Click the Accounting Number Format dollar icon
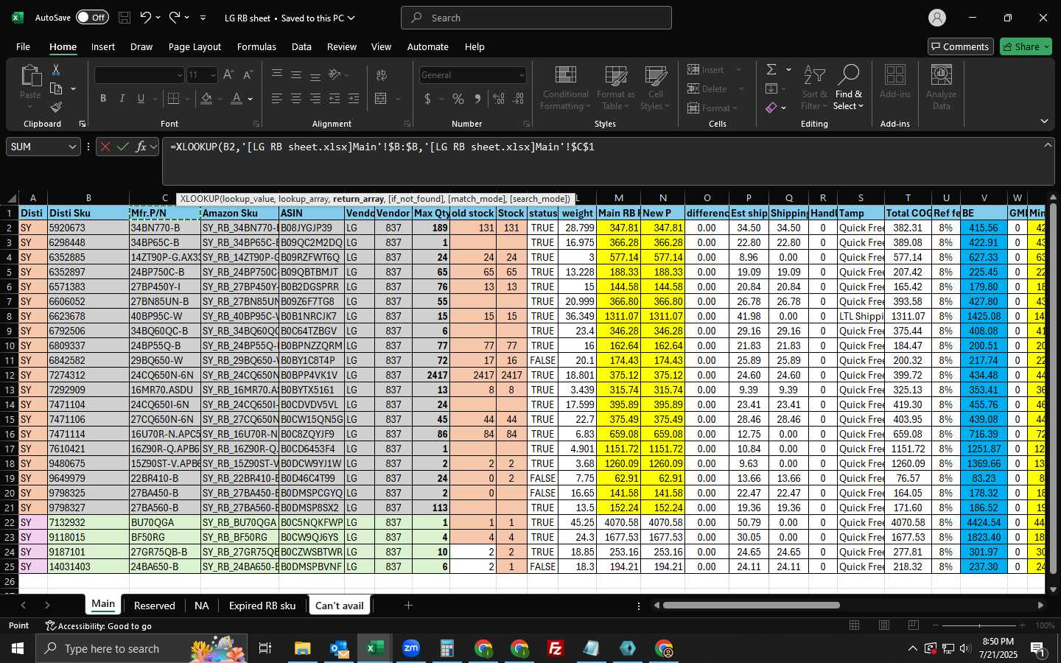This screenshot has height=663, width=1061. [x=428, y=99]
